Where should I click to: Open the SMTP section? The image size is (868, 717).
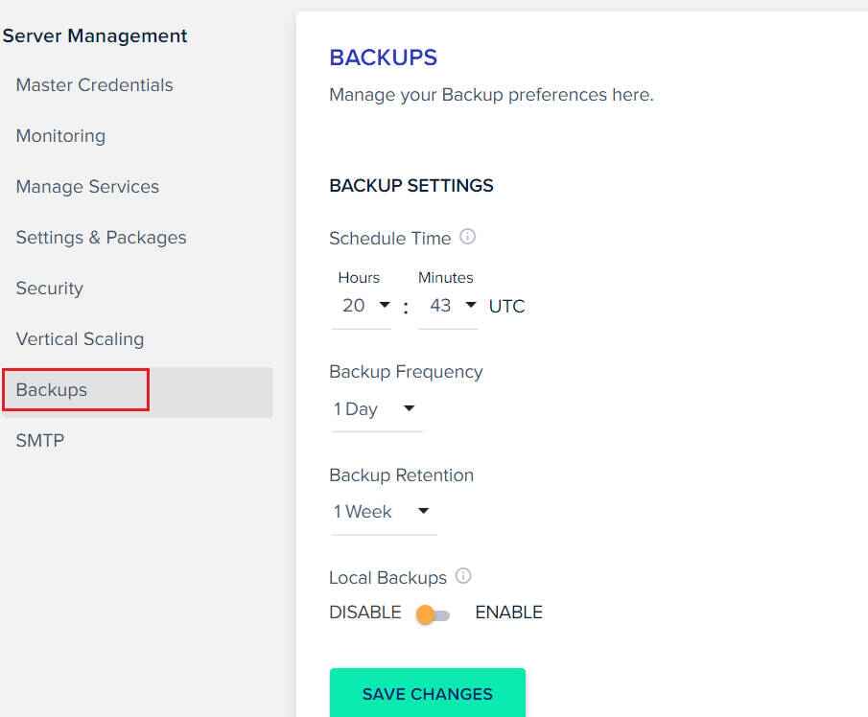click(40, 441)
